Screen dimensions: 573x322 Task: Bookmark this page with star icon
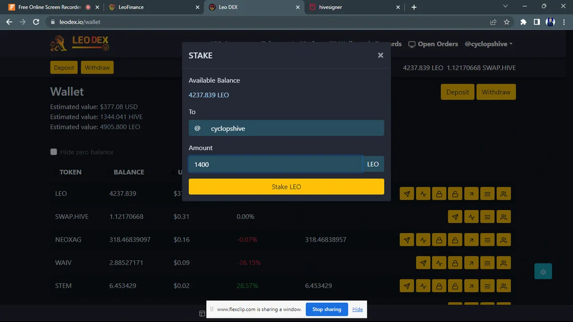pos(507,22)
